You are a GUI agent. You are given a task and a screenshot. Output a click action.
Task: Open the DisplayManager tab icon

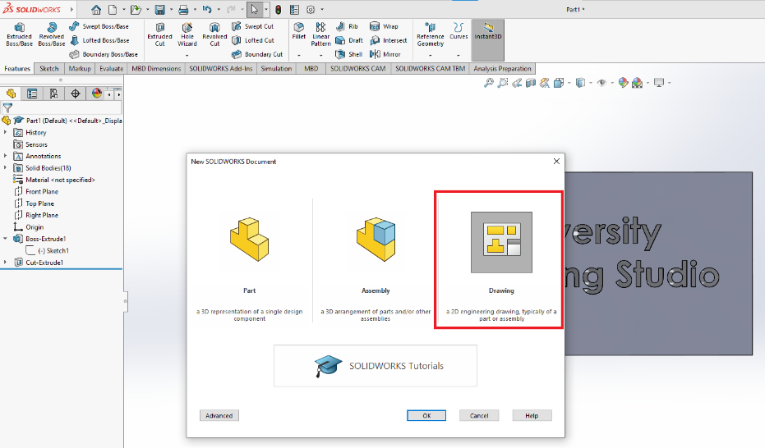pos(96,94)
